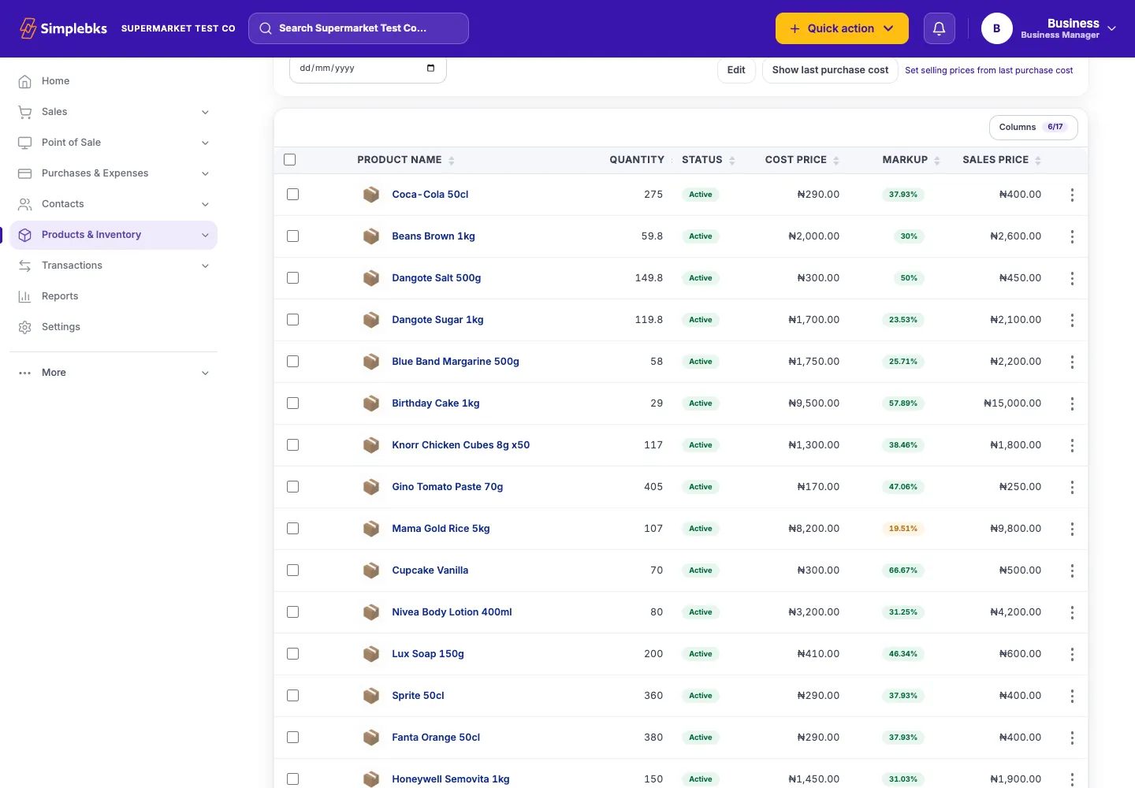Open the notifications bell
1135x788 pixels.
(939, 28)
